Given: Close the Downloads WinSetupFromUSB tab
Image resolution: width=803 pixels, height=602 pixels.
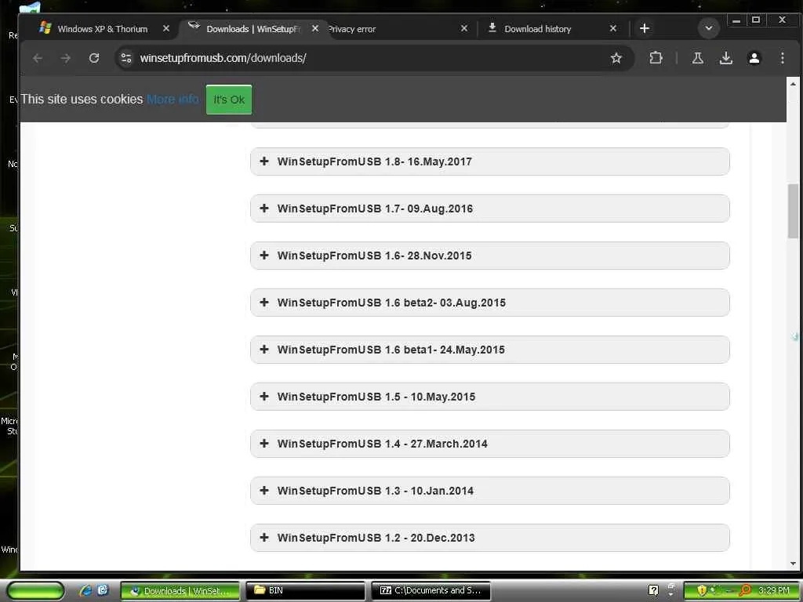Looking at the screenshot, I should pyautogui.click(x=315, y=29).
